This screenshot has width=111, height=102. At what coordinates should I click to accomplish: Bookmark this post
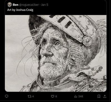tap(99, 96)
